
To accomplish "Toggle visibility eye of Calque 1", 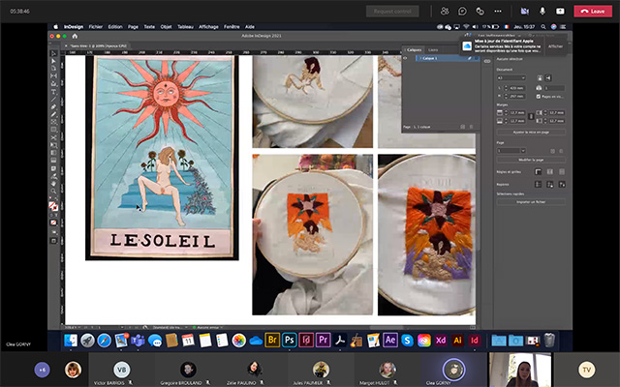I will point(405,58).
